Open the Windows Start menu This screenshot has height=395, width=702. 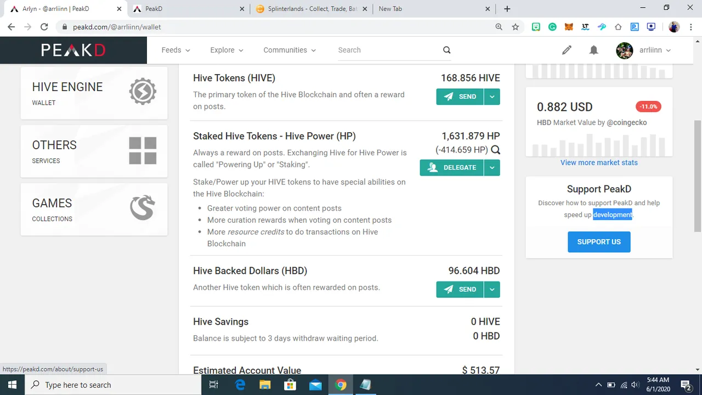(x=12, y=385)
